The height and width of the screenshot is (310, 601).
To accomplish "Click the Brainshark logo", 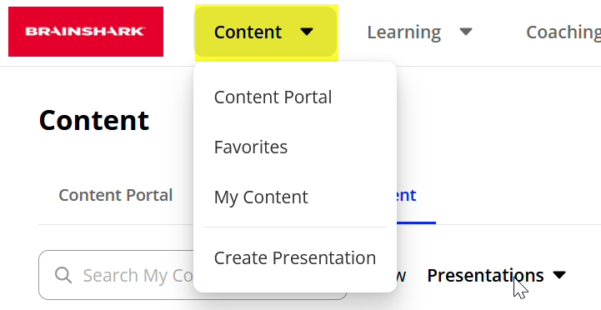I will pos(86,32).
